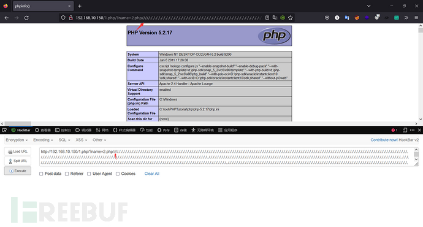Open the Application (应用程序) tab
This screenshot has height=227, width=423.
coord(227,130)
